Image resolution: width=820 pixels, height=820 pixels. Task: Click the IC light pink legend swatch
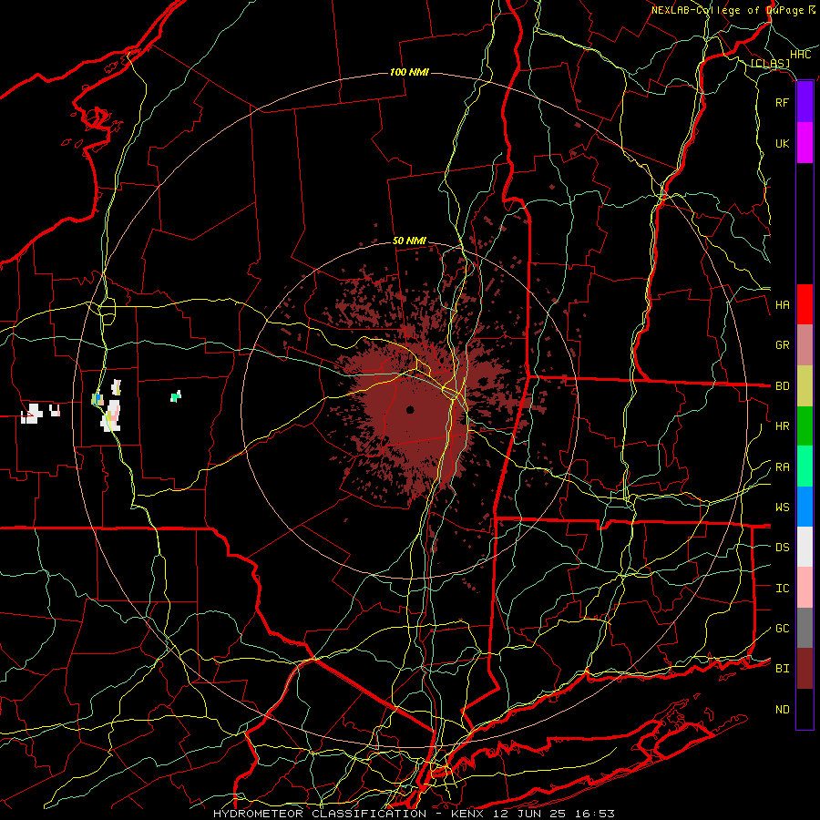click(x=805, y=588)
